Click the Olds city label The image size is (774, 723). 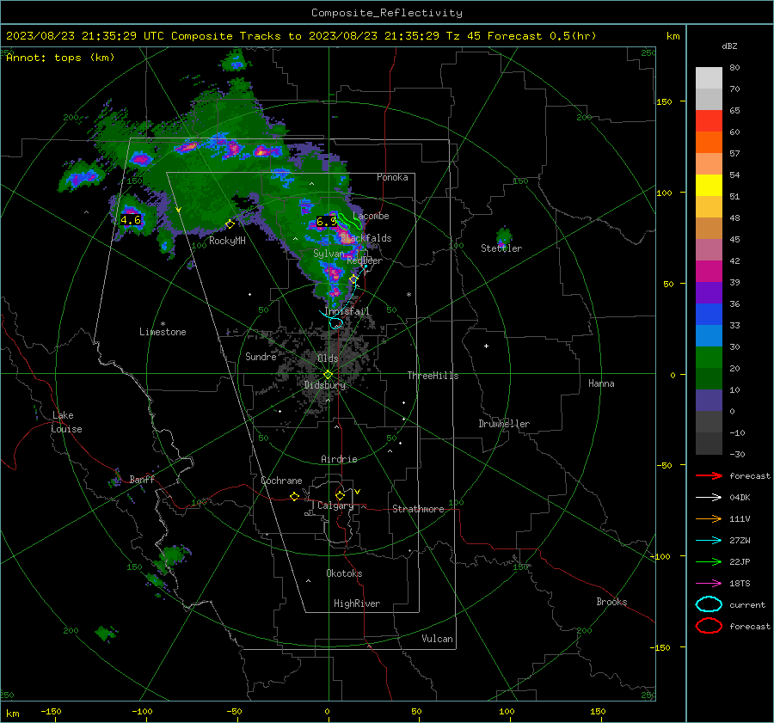point(328,358)
